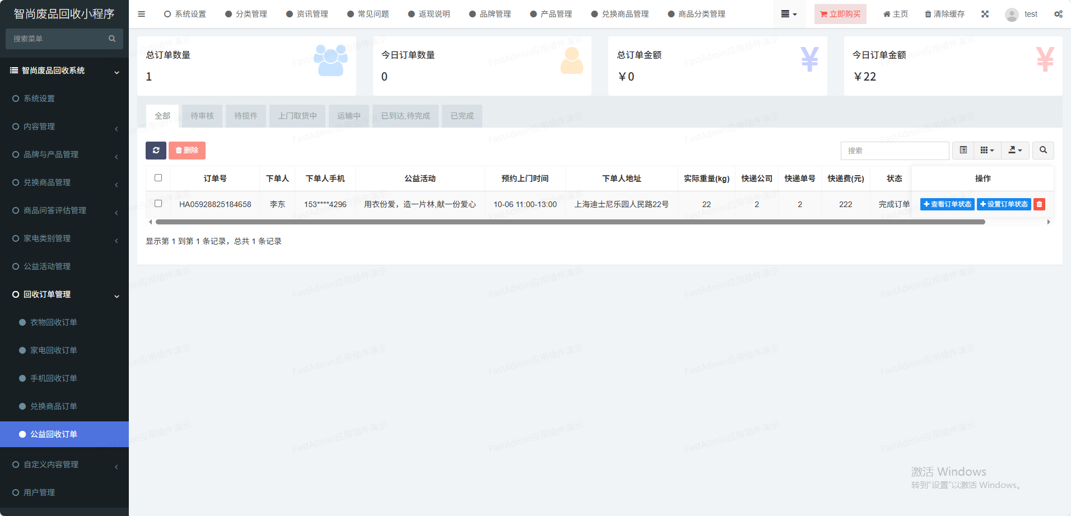Toggle the sidebar hamburger menu icon

tap(141, 14)
